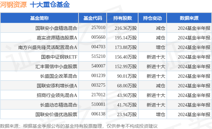Click the 173.88万股 holding value
The height and width of the screenshot is (129, 212).
click(x=126, y=47)
